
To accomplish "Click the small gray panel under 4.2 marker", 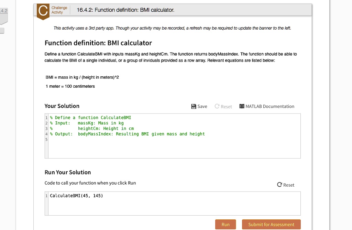I will pyautogui.click(x=1, y=31).
